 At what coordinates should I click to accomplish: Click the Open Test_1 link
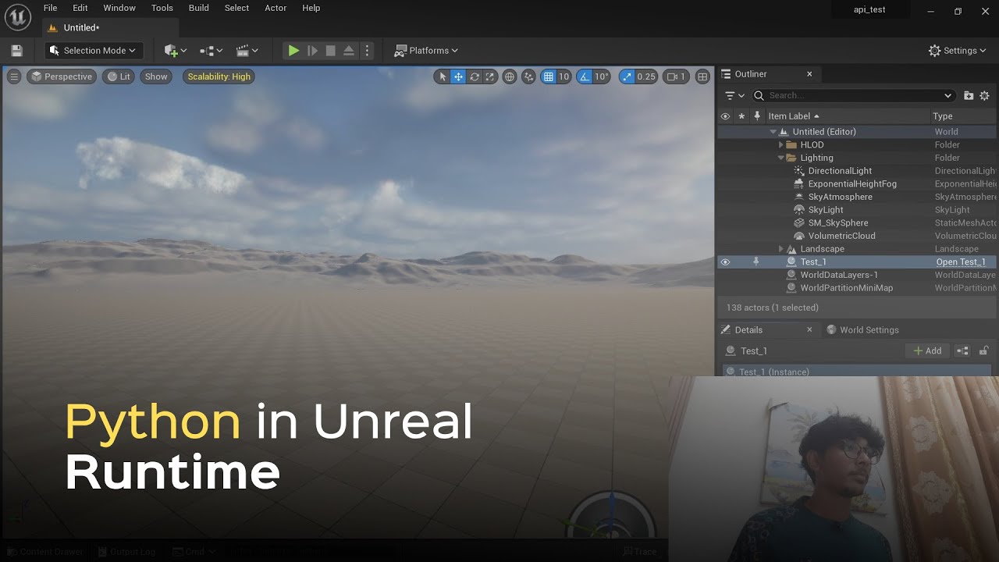pyautogui.click(x=961, y=262)
